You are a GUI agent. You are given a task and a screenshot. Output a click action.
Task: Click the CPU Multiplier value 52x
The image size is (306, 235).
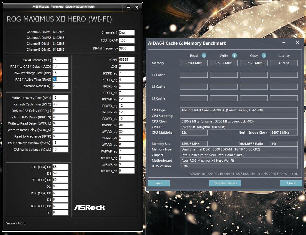194,133
